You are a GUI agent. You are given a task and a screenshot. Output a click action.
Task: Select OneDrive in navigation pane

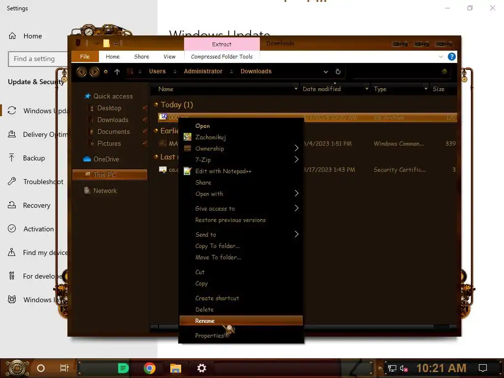(106, 159)
